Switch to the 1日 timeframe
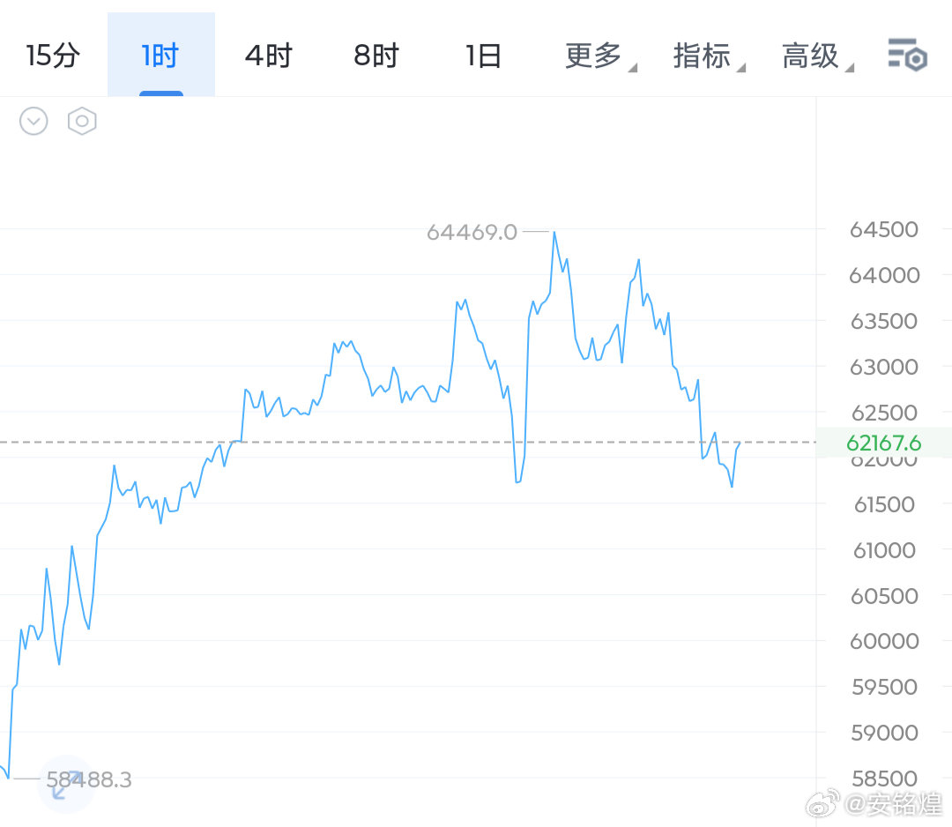This screenshot has height=827, width=952. click(484, 56)
